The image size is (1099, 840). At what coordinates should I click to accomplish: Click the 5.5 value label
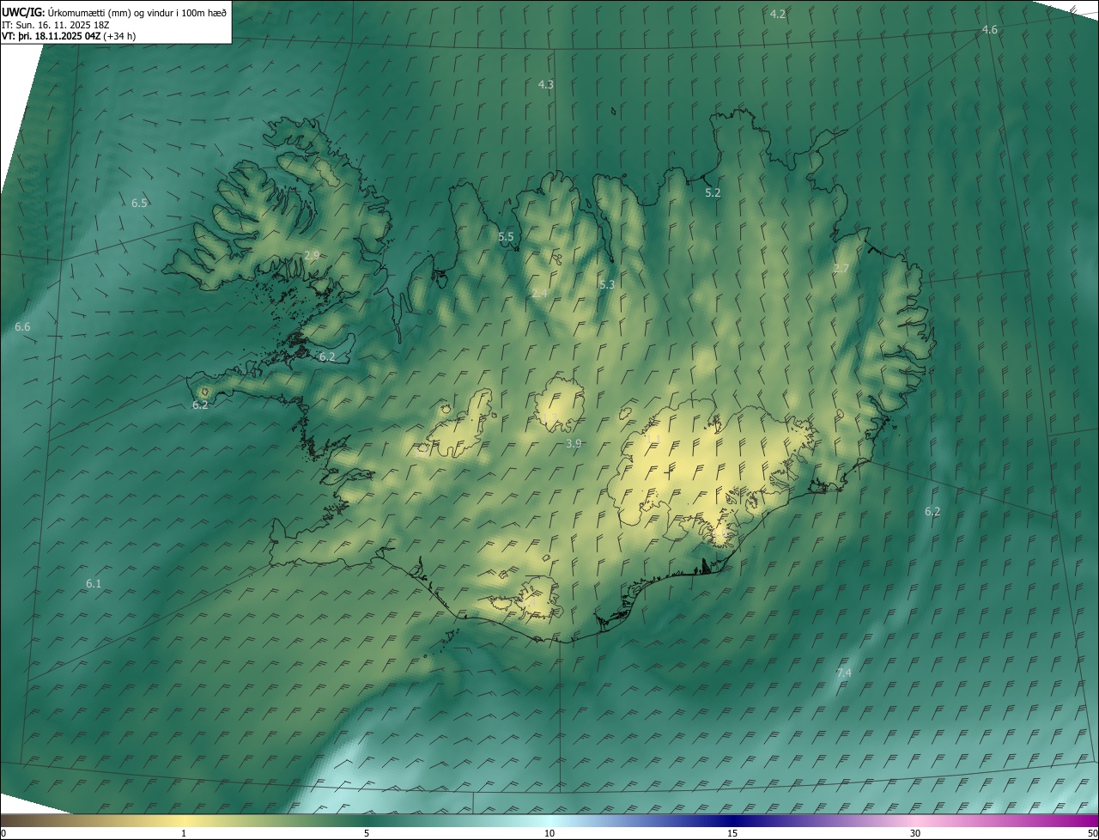(x=506, y=237)
